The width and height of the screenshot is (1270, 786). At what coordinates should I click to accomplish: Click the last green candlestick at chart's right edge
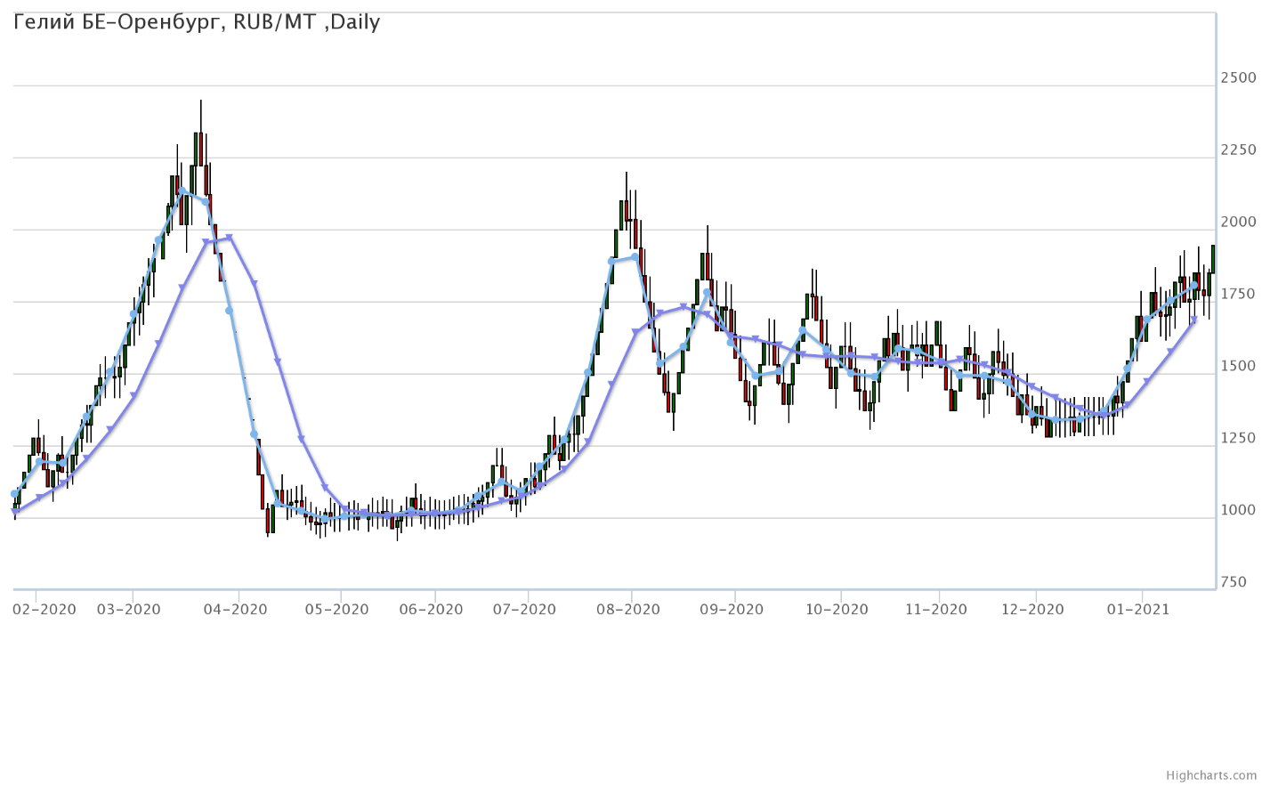(1212, 258)
